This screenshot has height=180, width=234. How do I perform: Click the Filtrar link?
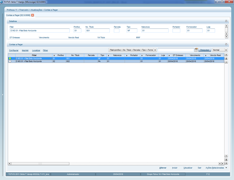click(x=45, y=50)
